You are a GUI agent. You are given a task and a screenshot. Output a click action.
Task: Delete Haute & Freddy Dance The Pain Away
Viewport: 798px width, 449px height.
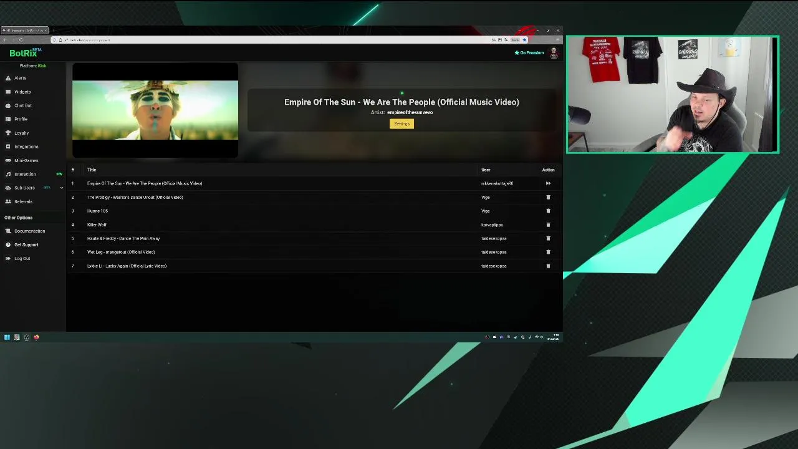[x=548, y=238]
